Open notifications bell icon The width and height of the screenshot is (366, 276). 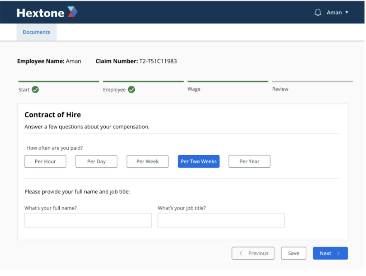[x=318, y=12]
